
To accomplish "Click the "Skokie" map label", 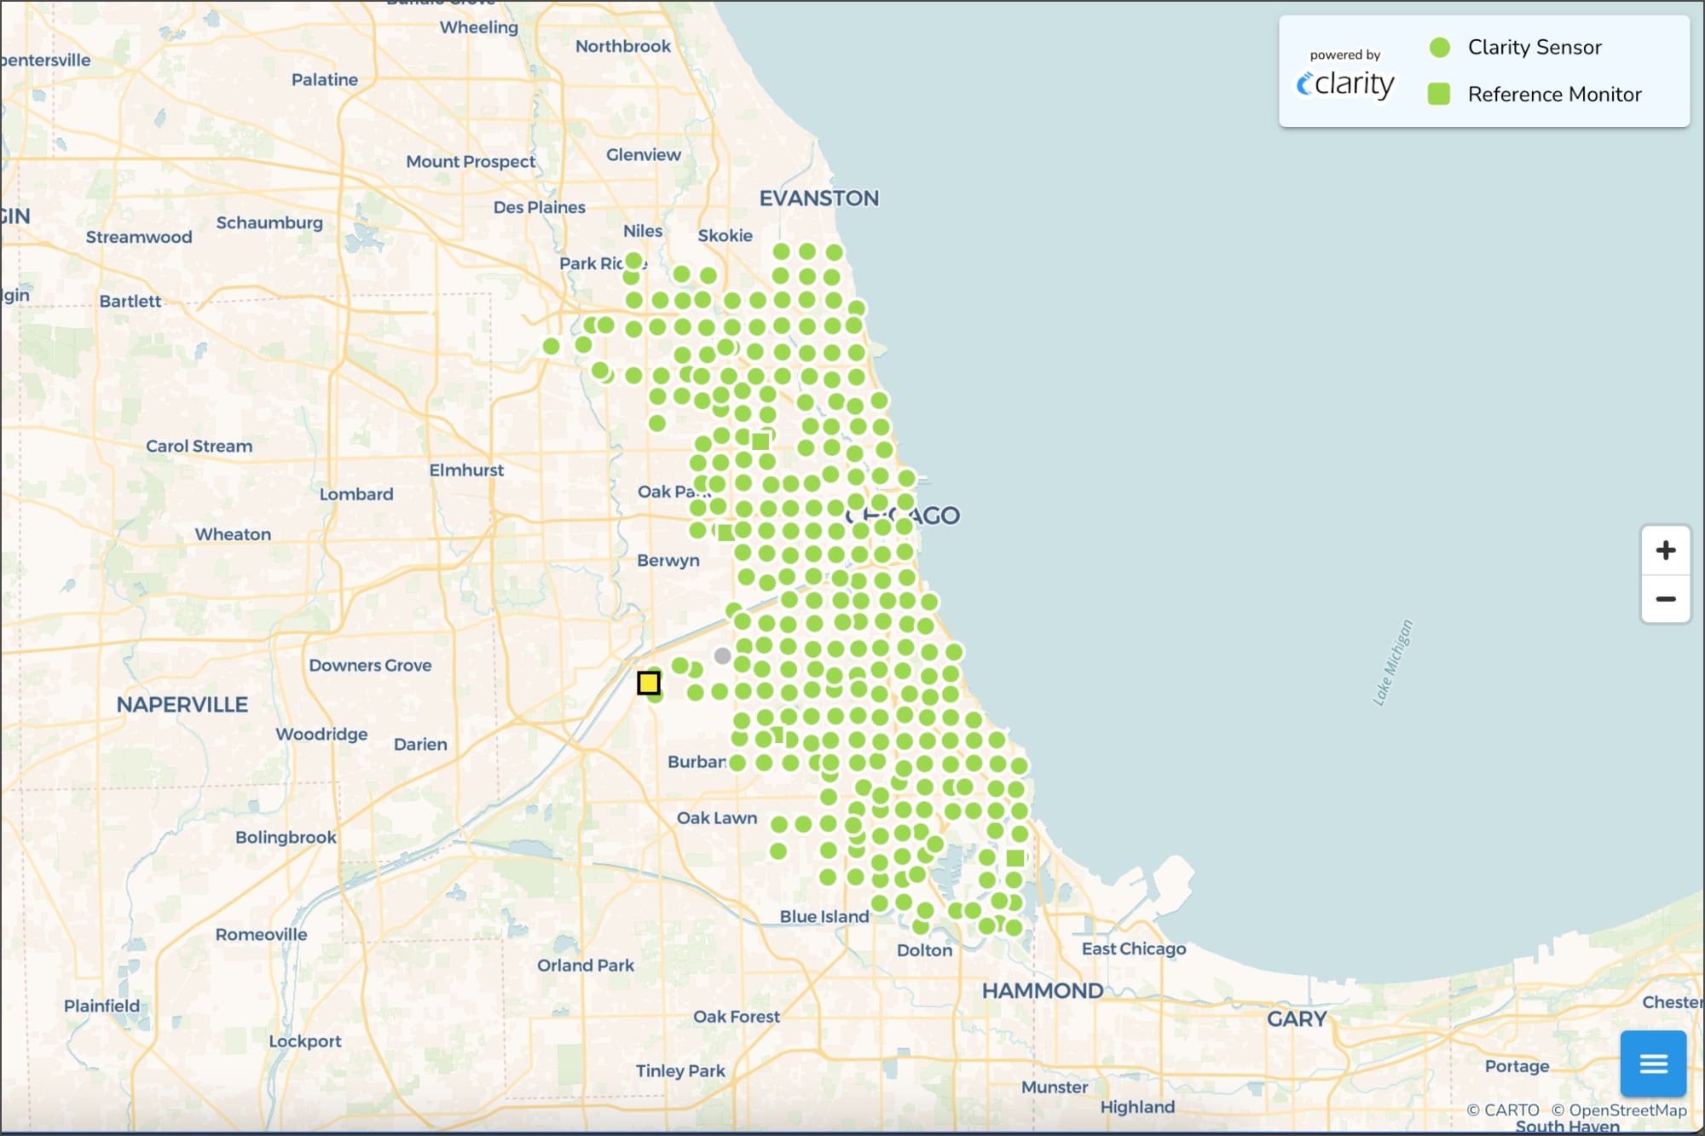I will tap(725, 236).
